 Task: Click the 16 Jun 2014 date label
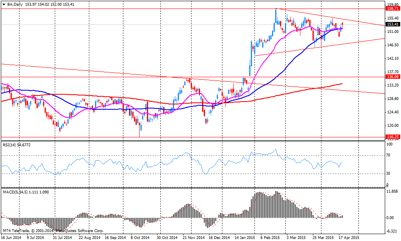[x=11, y=238]
